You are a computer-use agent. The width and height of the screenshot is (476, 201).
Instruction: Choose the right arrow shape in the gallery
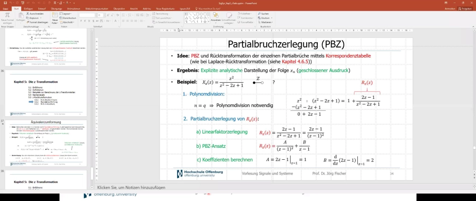[x=197, y=17]
